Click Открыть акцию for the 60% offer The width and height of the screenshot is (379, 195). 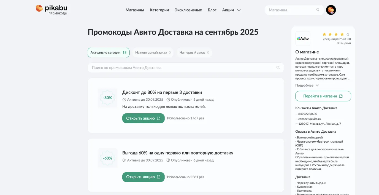point(144,177)
